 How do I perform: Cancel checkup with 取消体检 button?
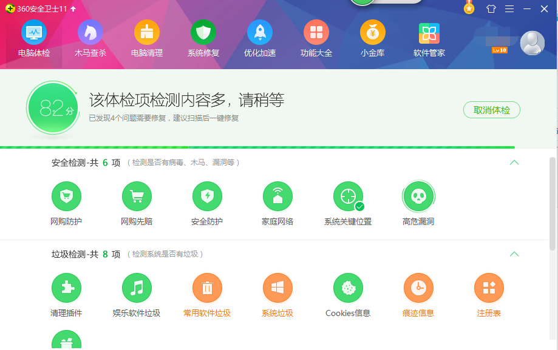(x=491, y=110)
